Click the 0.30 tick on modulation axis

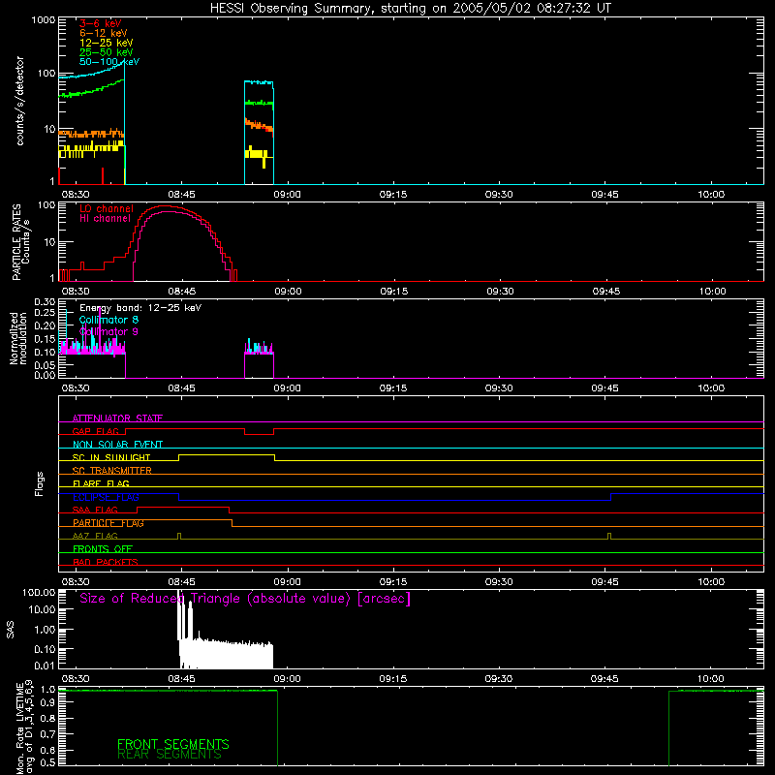[45, 302]
